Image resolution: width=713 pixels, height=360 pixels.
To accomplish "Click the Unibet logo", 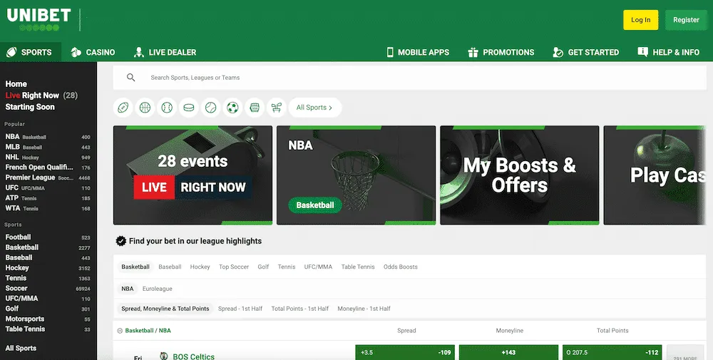I will click(x=39, y=19).
